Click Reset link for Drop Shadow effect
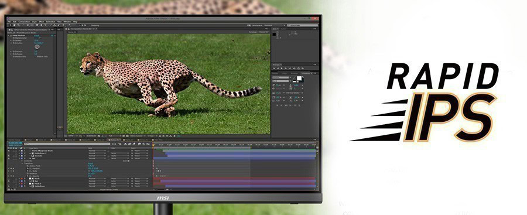Image resolution: width=527 pixels, height=215 pixels. (37, 35)
